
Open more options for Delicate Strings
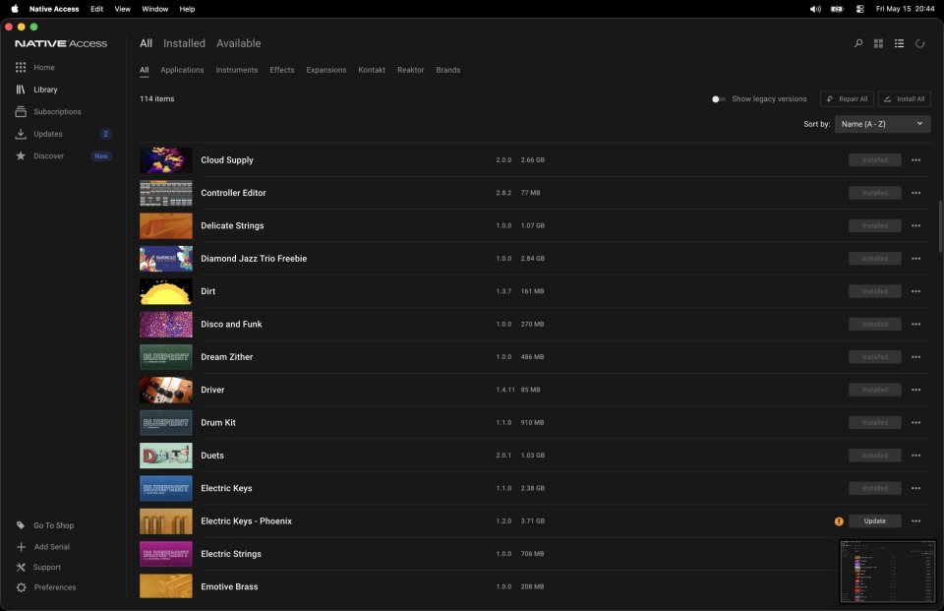pos(915,226)
